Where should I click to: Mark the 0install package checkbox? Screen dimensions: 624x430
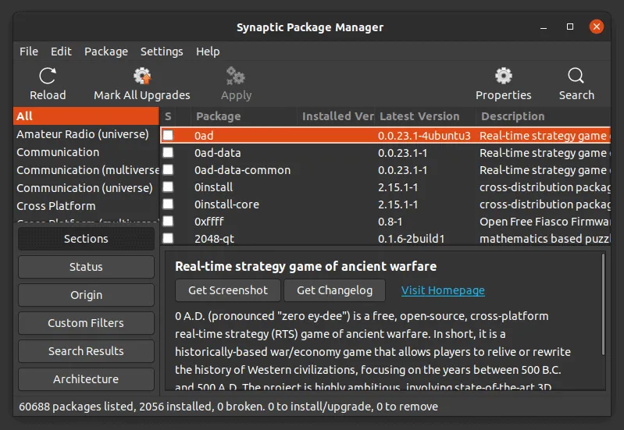tap(168, 187)
